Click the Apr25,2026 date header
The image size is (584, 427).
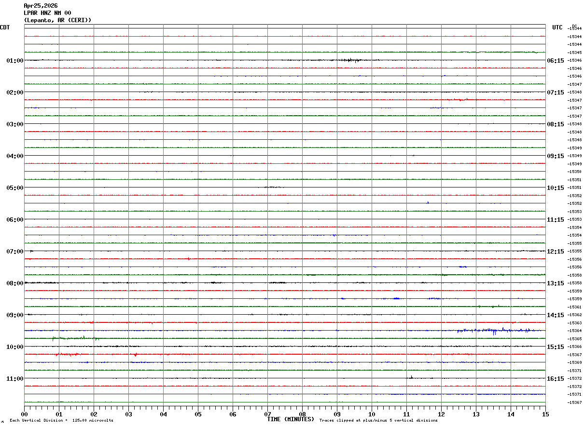click(x=41, y=6)
